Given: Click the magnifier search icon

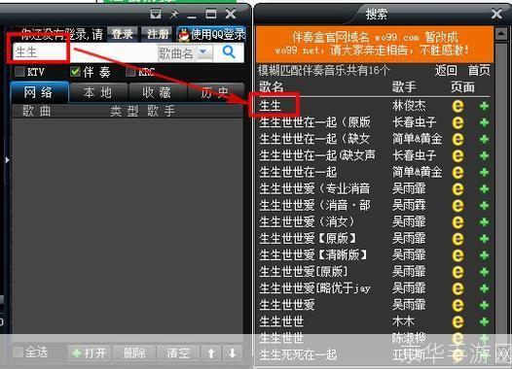Looking at the screenshot, I should 229,52.
